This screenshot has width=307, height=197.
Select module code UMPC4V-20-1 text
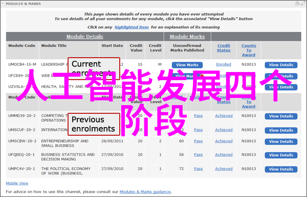(x=21, y=169)
